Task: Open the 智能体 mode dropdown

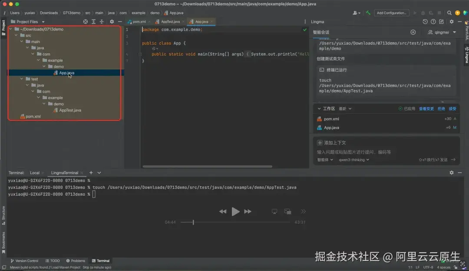Action: coord(325,160)
